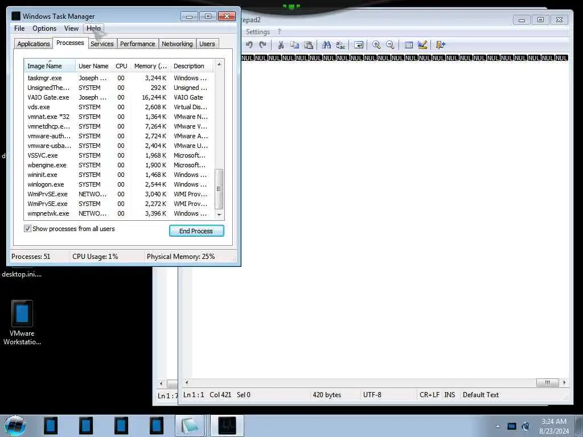583x437 pixels.
Task: Sort by the CPU column header
Action: [x=121, y=66]
